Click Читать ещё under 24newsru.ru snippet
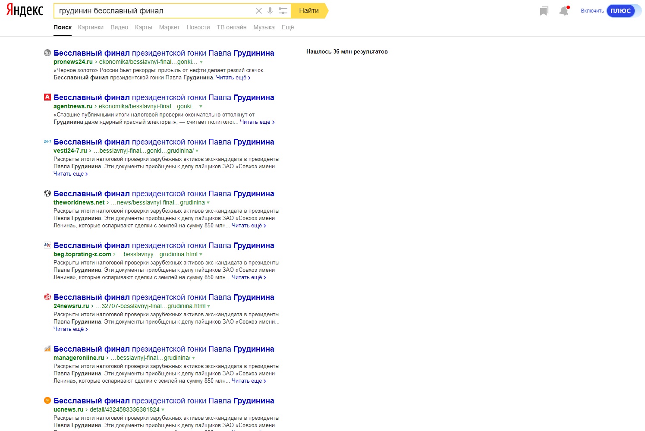645x431 pixels. coord(70,329)
